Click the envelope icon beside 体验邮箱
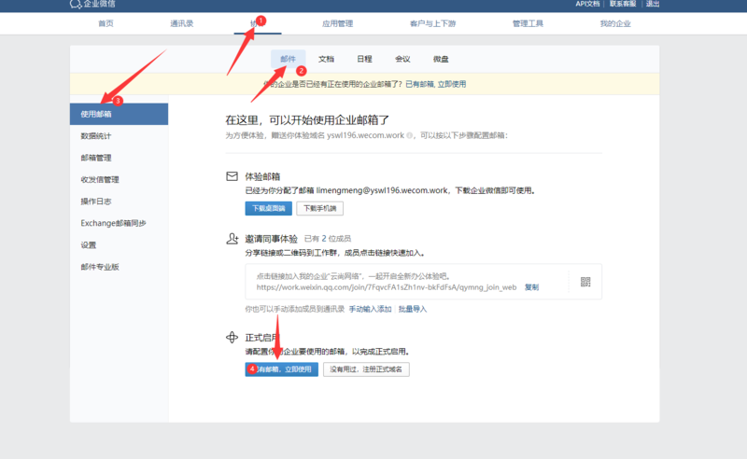 point(232,176)
